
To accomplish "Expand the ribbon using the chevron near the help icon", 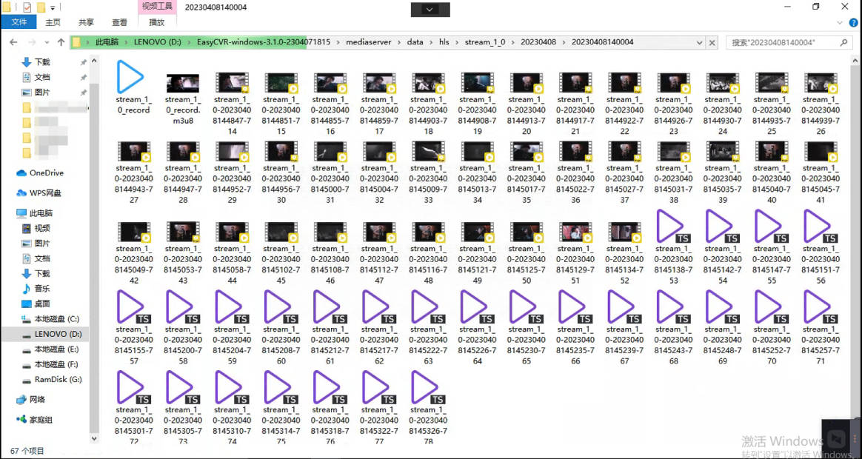I will 839,22.
